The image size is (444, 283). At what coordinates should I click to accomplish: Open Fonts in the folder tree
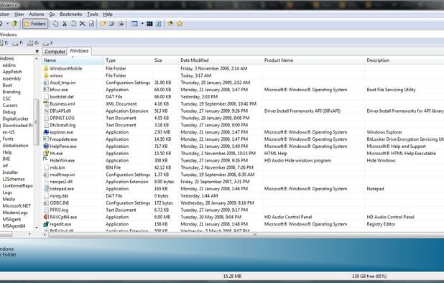8,139
